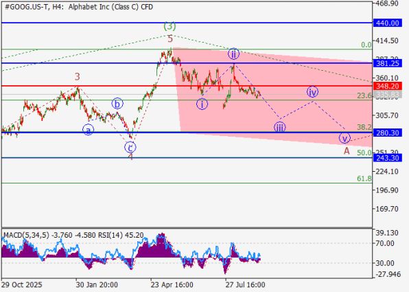The image size is (409, 292).
Task: Click the circled c wave label
Action: pos(130,147)
